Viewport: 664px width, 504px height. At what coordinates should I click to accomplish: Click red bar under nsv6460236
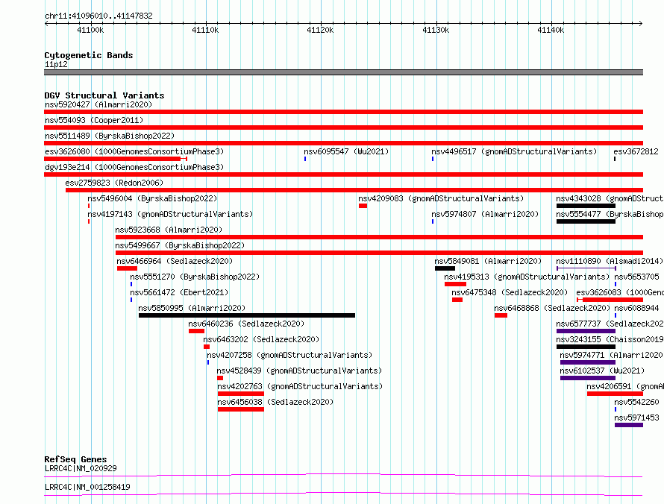[x=196, y=331]
